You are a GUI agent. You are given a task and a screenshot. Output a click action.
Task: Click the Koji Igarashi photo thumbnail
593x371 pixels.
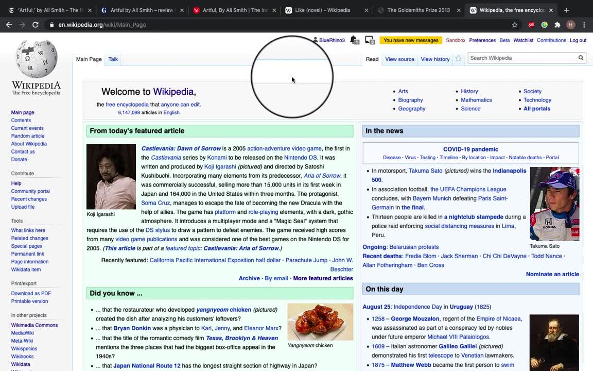tap(111, 176)
